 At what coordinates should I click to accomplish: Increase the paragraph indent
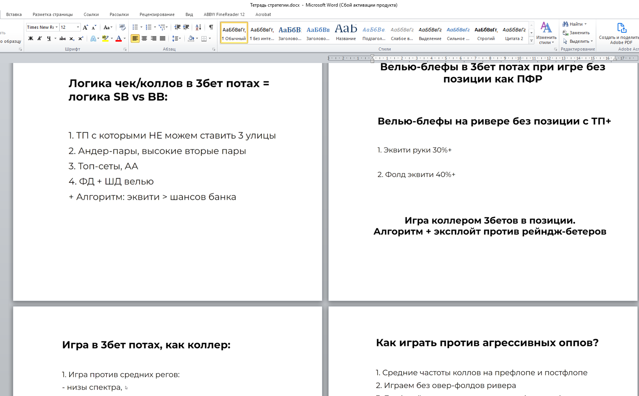[x=186, y=27]
